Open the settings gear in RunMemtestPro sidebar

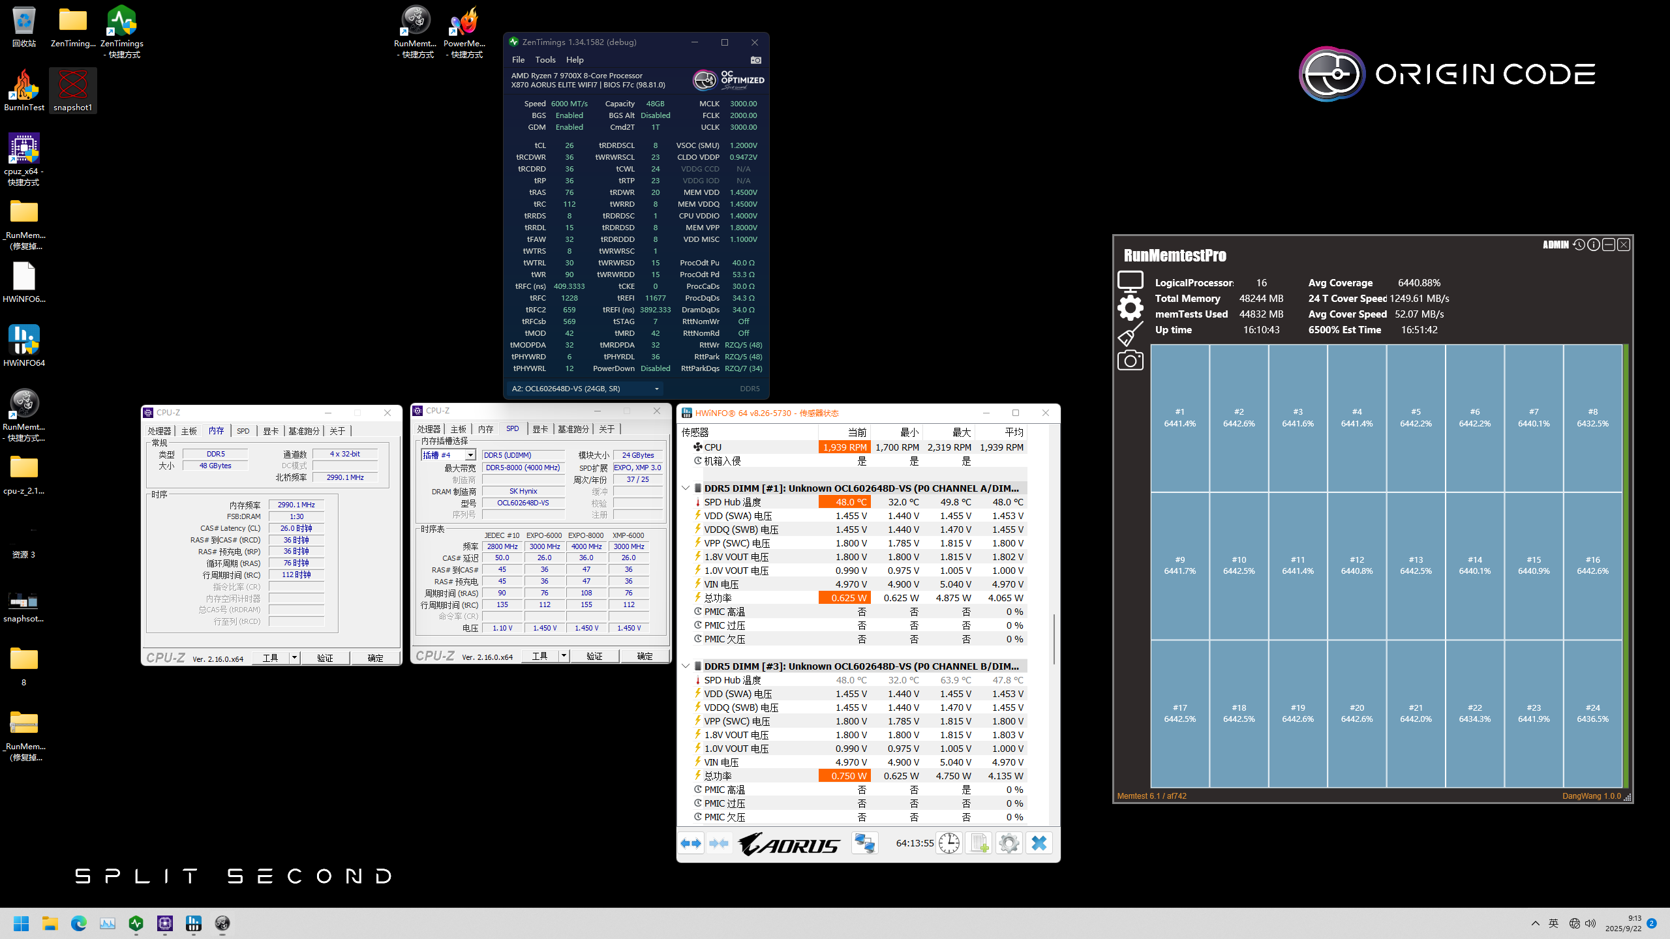coord(1131,308)
